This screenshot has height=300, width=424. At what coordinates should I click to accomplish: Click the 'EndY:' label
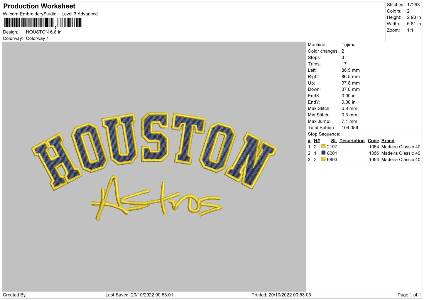(314, 102)
